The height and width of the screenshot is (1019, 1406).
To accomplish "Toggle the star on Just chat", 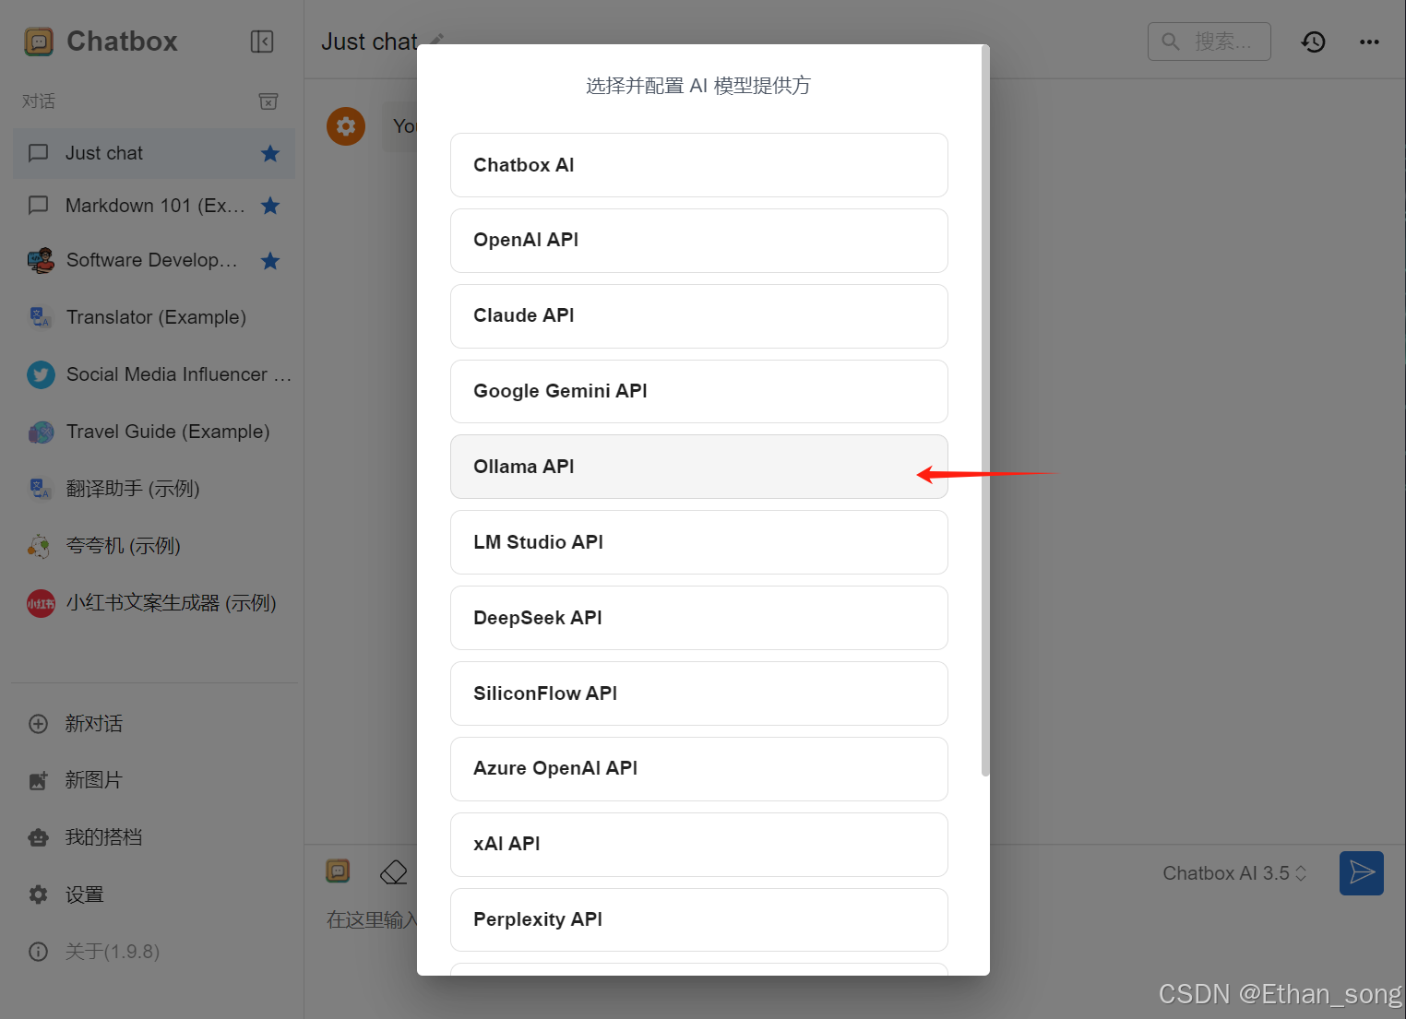I will click(270, 153).
